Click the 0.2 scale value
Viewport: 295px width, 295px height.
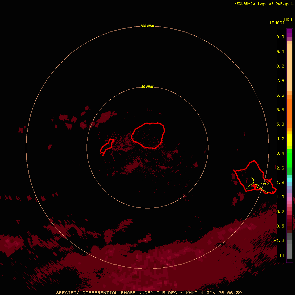(x=280, y=212)
